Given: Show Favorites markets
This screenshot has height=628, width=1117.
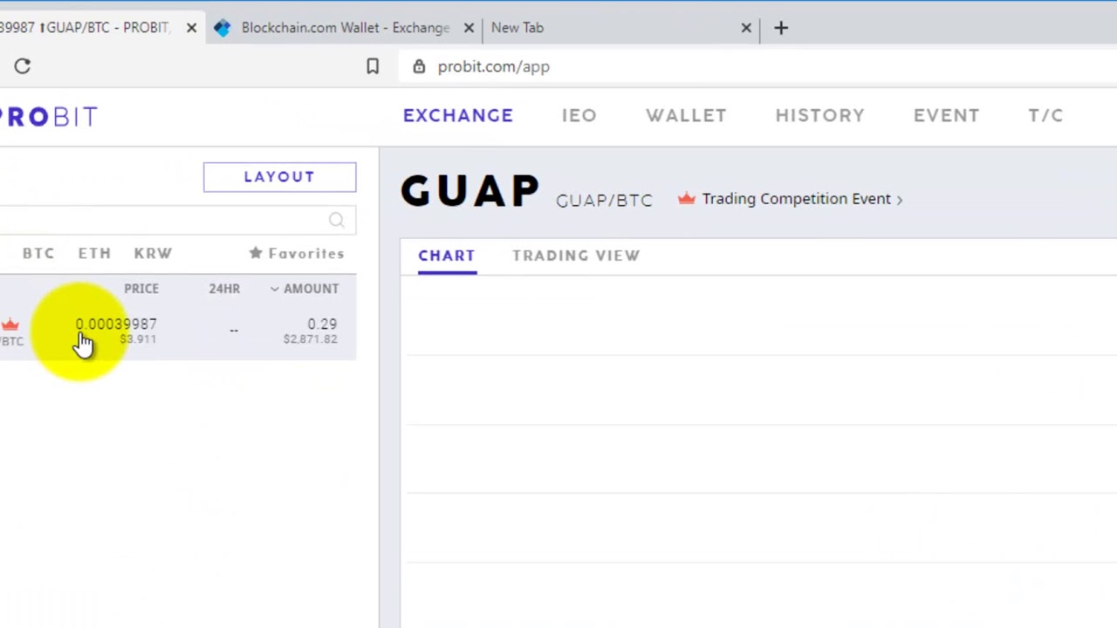Looking at the screenshot, I should [x=297, y=253].
